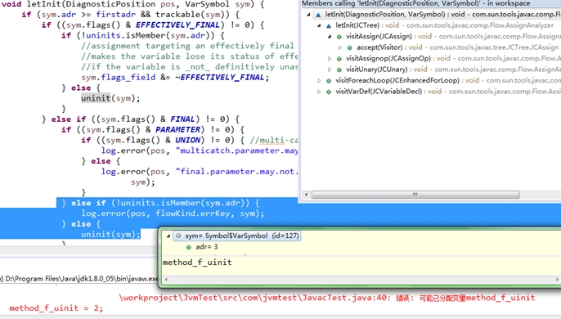This screenshot has width=561, height=319.
Task: Click the FINAL constant in else-if condition
Action: pos(182,119)
